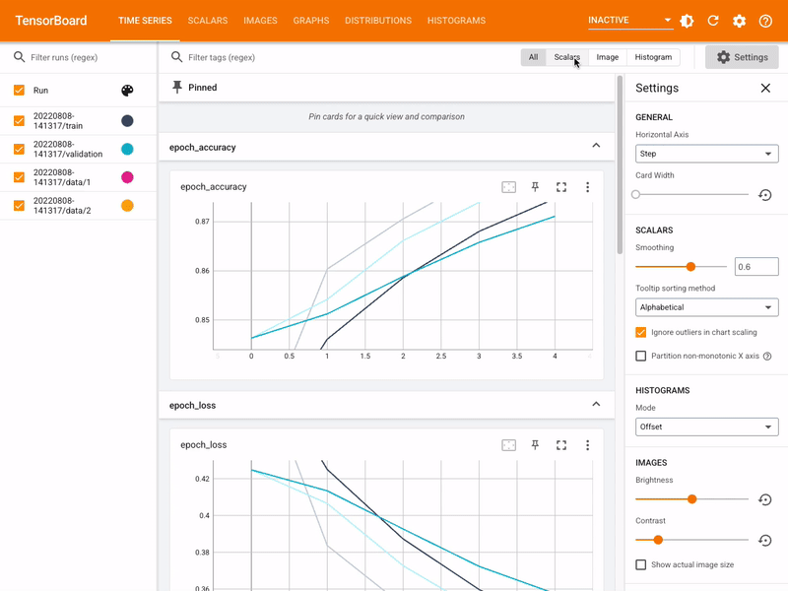This screenshot has height=591, width=788.
Task: Switch to the SCALARS tab
Action: click(x=208, y=21)
